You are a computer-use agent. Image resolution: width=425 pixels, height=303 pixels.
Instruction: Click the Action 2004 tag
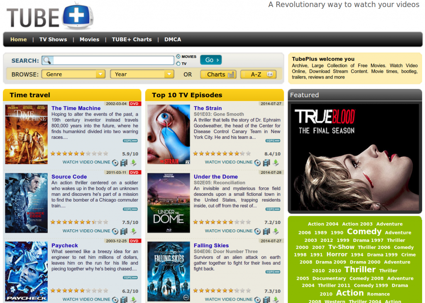[323, 224]
